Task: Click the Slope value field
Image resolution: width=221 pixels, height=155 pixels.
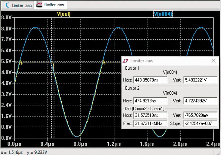Action: 200,123
